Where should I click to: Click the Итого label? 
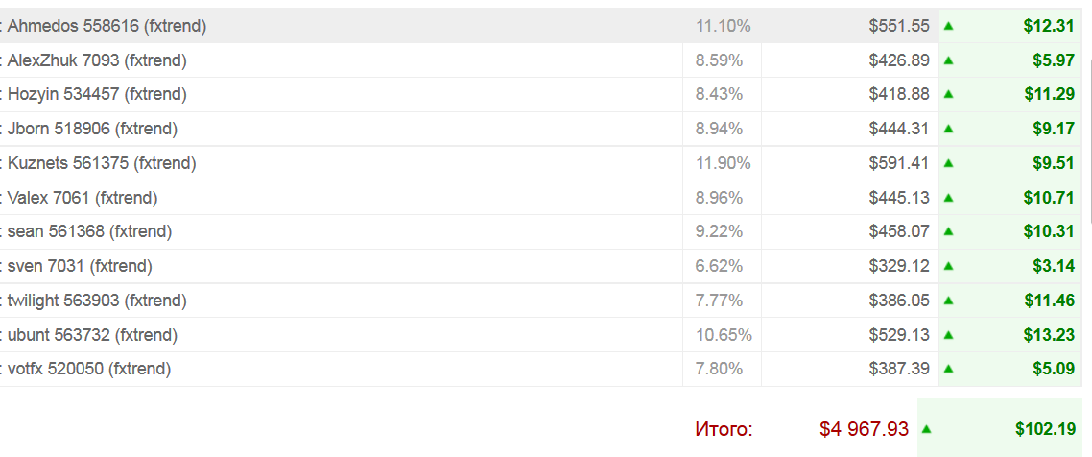point(724,429)
